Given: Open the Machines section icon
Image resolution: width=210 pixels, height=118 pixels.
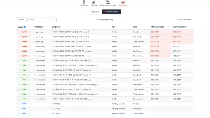Looking at the screenshot, I should [84, 2].
